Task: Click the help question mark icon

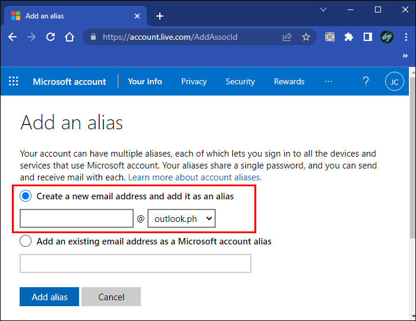Action: [366, 81]
